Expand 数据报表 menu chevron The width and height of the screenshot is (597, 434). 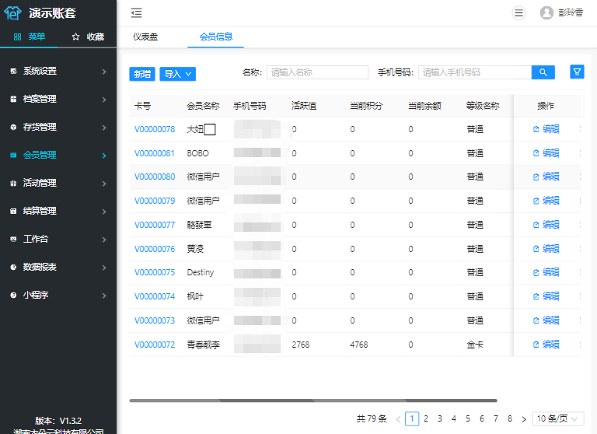tap(104, 268)
